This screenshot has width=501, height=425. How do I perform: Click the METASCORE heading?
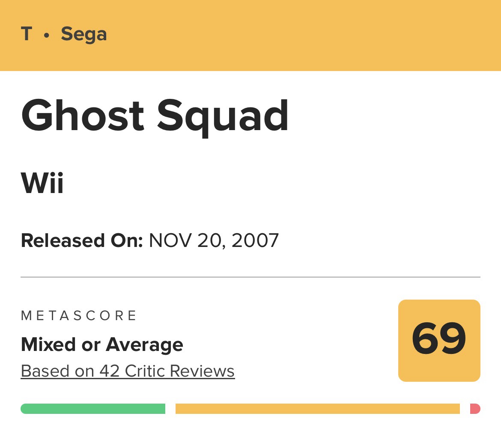[79, 316]
